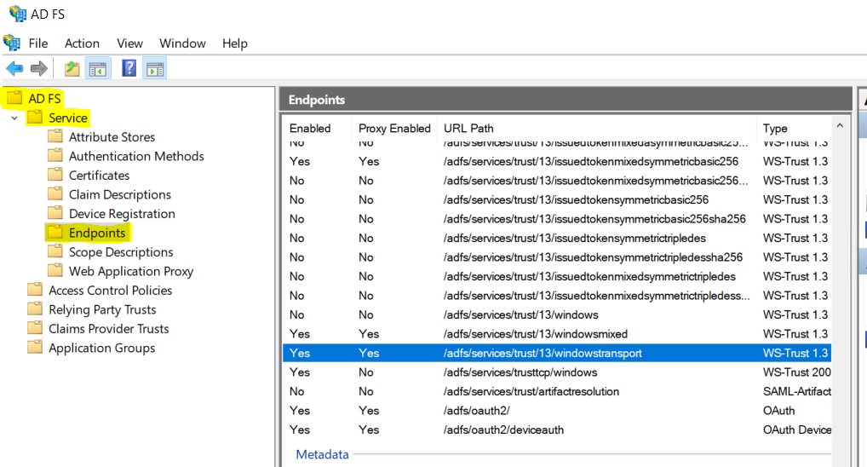The image size is (867, 467).
Task: Click the endpoints list scroll-up arrow
Action: tap(840, 125)
